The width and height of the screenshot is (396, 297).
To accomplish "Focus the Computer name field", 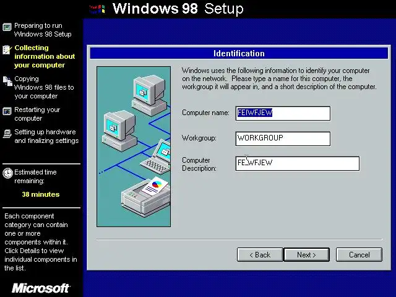I will [x=283, y=113].
